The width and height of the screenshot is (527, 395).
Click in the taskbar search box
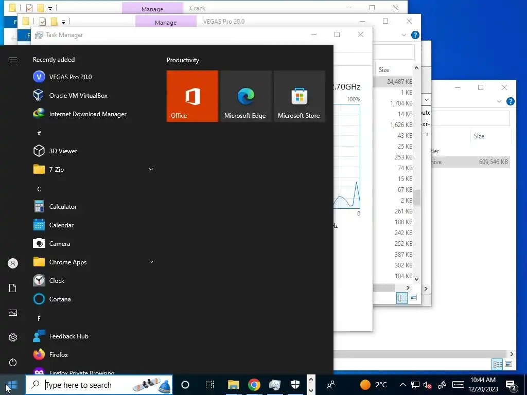tap(99, 385)
